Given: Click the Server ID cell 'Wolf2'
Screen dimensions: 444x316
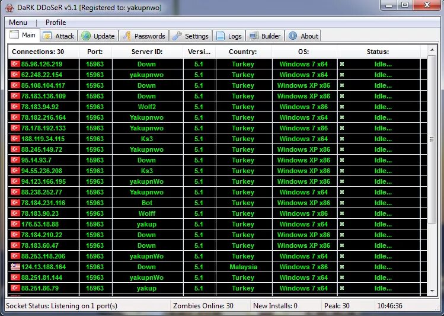Looking at the screenshot, I should click(x=146, y=107).
